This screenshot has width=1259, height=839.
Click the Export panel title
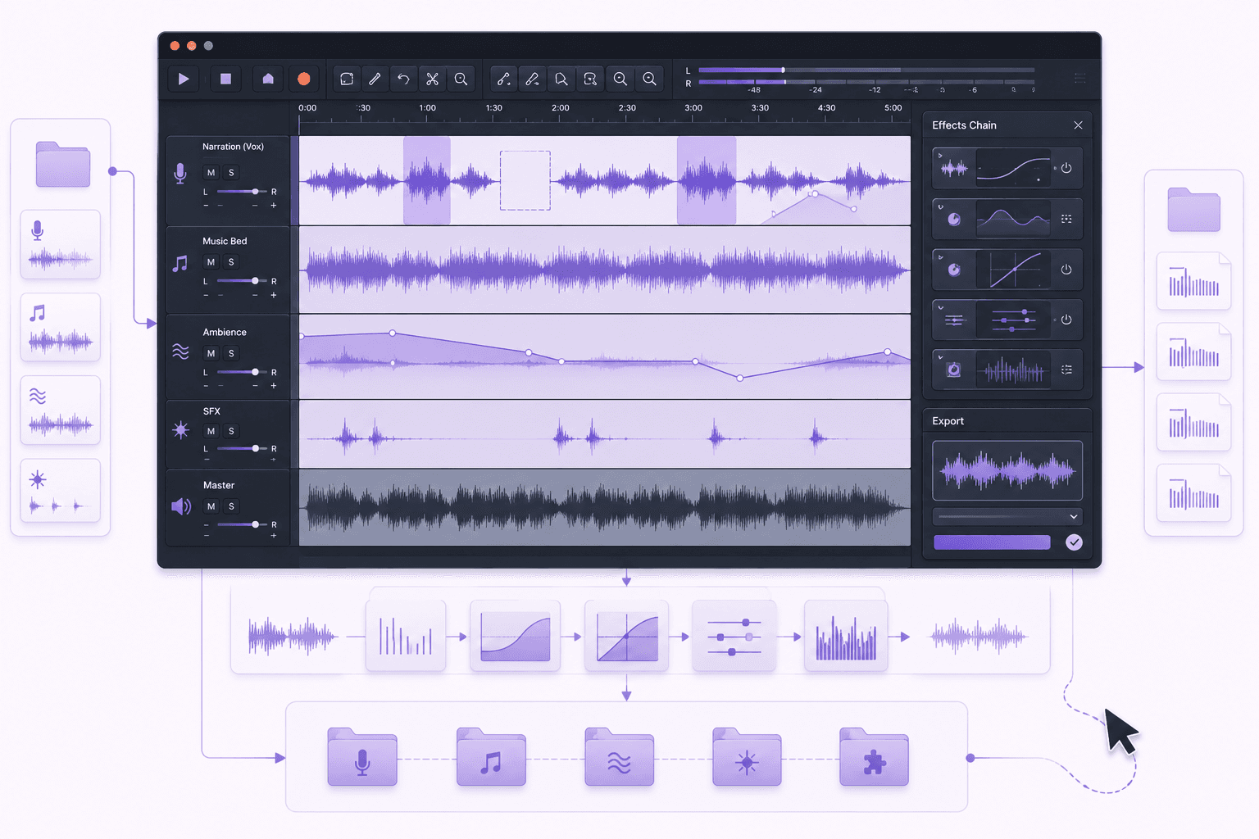point(948,421)
